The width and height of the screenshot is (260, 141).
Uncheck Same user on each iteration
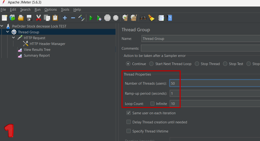tap(129, 113)
